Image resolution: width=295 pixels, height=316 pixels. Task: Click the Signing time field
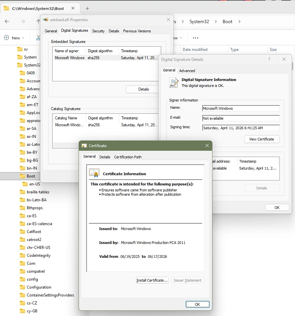click(x=241, y=128)
